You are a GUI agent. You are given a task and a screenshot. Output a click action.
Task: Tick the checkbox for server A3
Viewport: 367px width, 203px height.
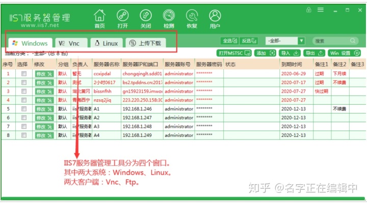click(23, 126)
